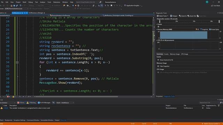
Task: Collapse the Events graph section
Action: (x=157, y=24)
